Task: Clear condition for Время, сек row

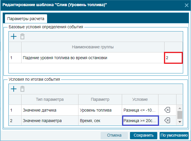Action: [167, 121]
